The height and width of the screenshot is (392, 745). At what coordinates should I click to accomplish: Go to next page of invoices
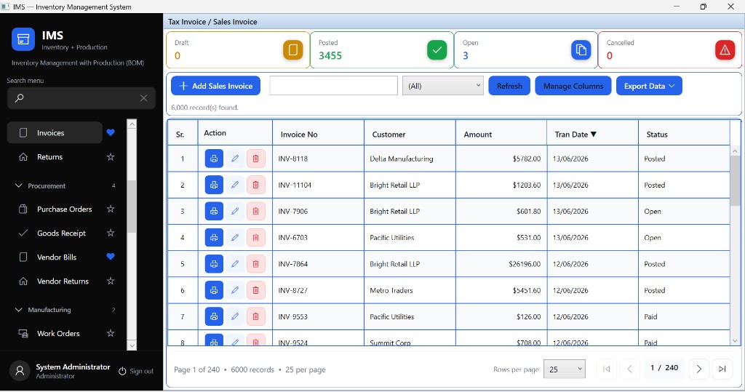(699, 369)
